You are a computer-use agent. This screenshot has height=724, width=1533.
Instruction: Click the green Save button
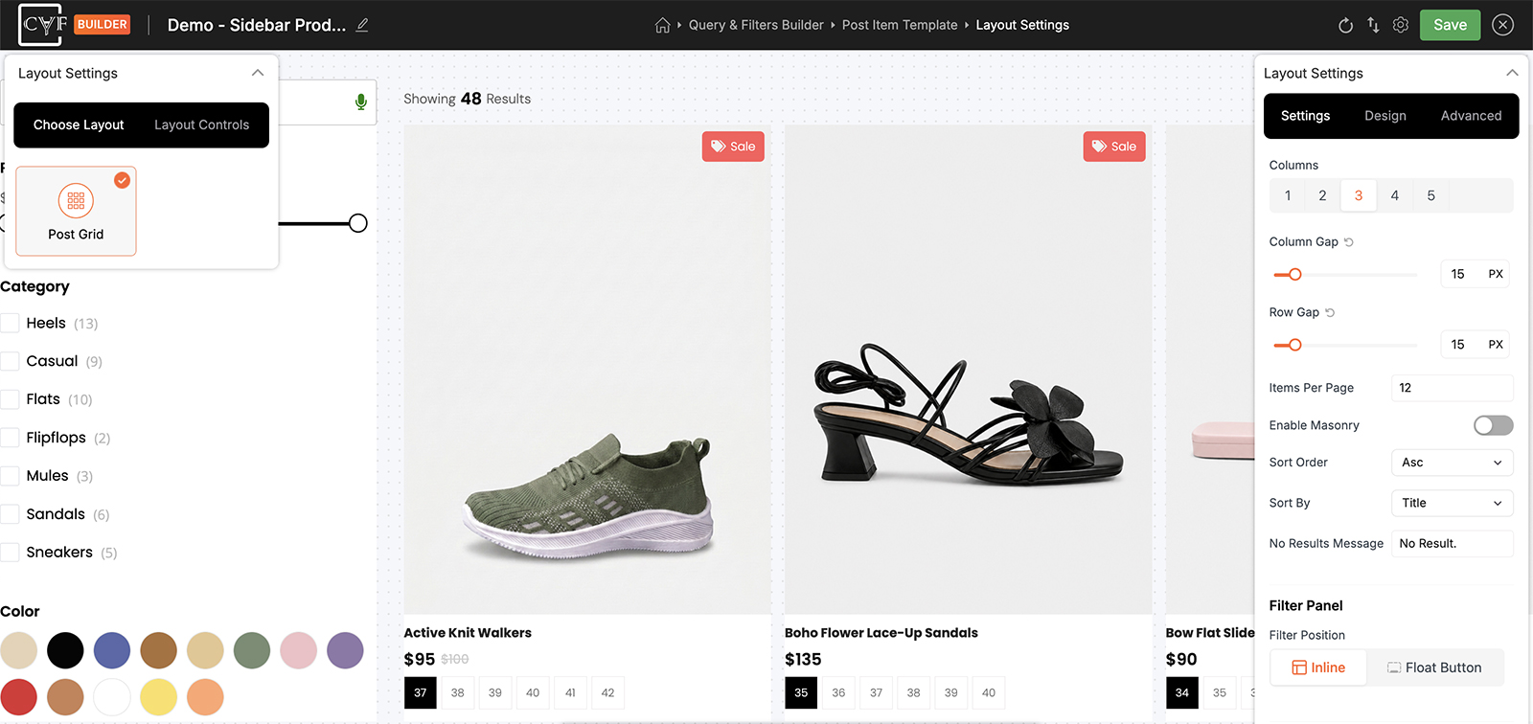(x=1450, y=25)
